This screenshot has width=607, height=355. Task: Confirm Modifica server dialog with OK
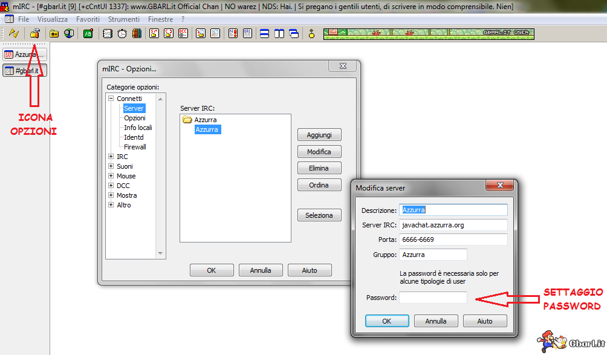pos(387,321)
